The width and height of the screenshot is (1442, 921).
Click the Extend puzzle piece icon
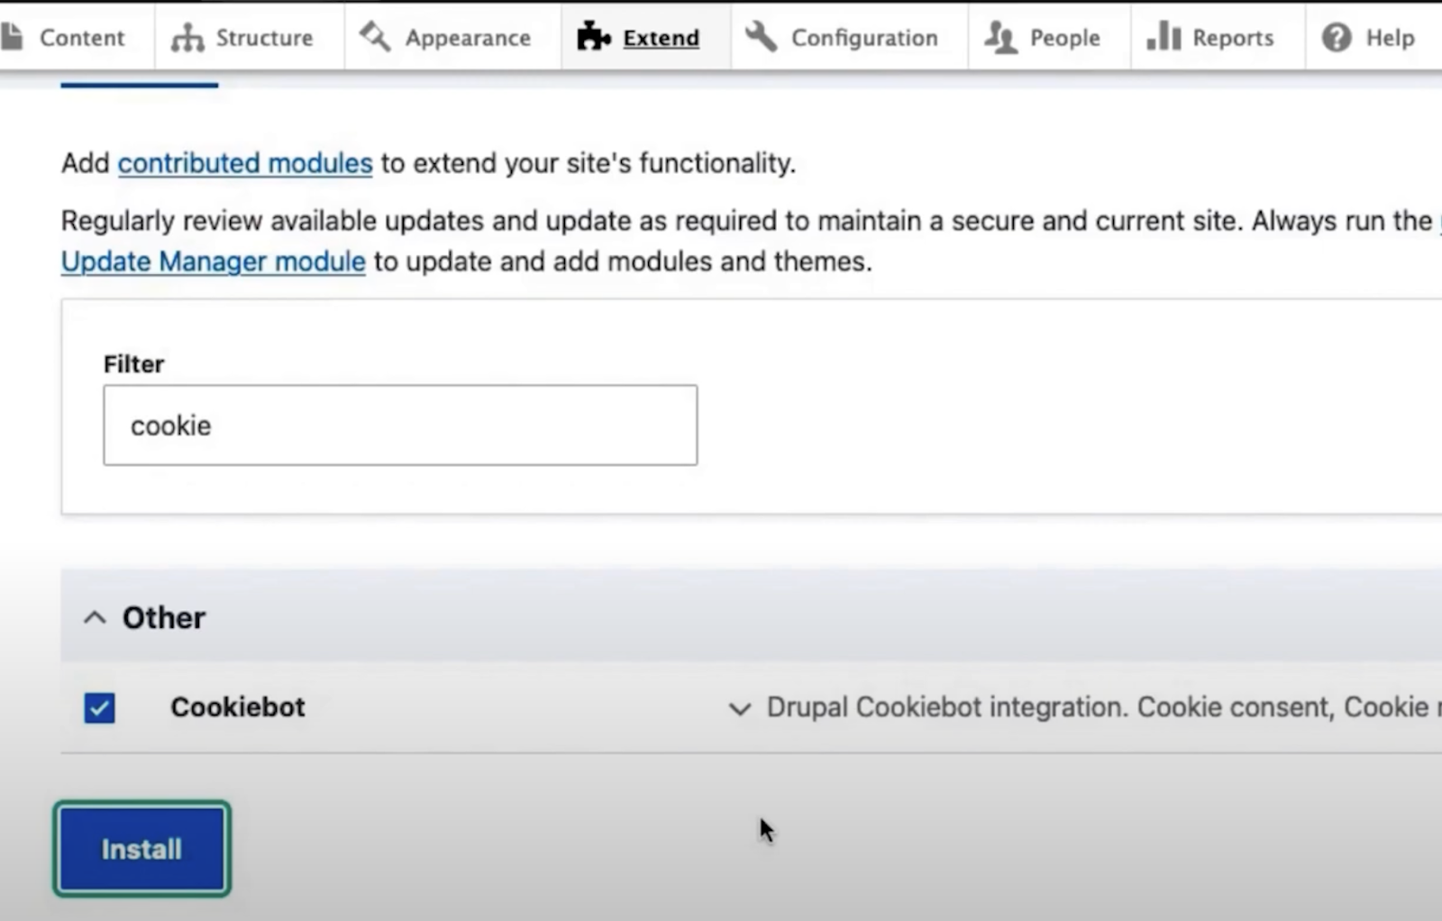coord(593,37)
